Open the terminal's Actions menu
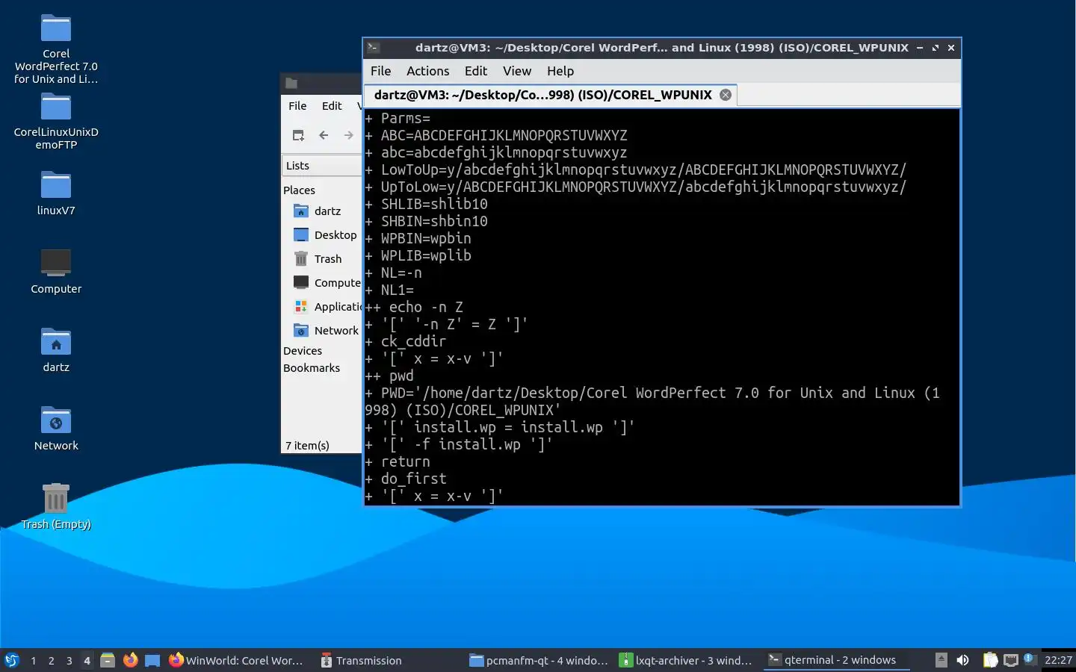Viewport: 1076px width, 672px height. point(427,71)
